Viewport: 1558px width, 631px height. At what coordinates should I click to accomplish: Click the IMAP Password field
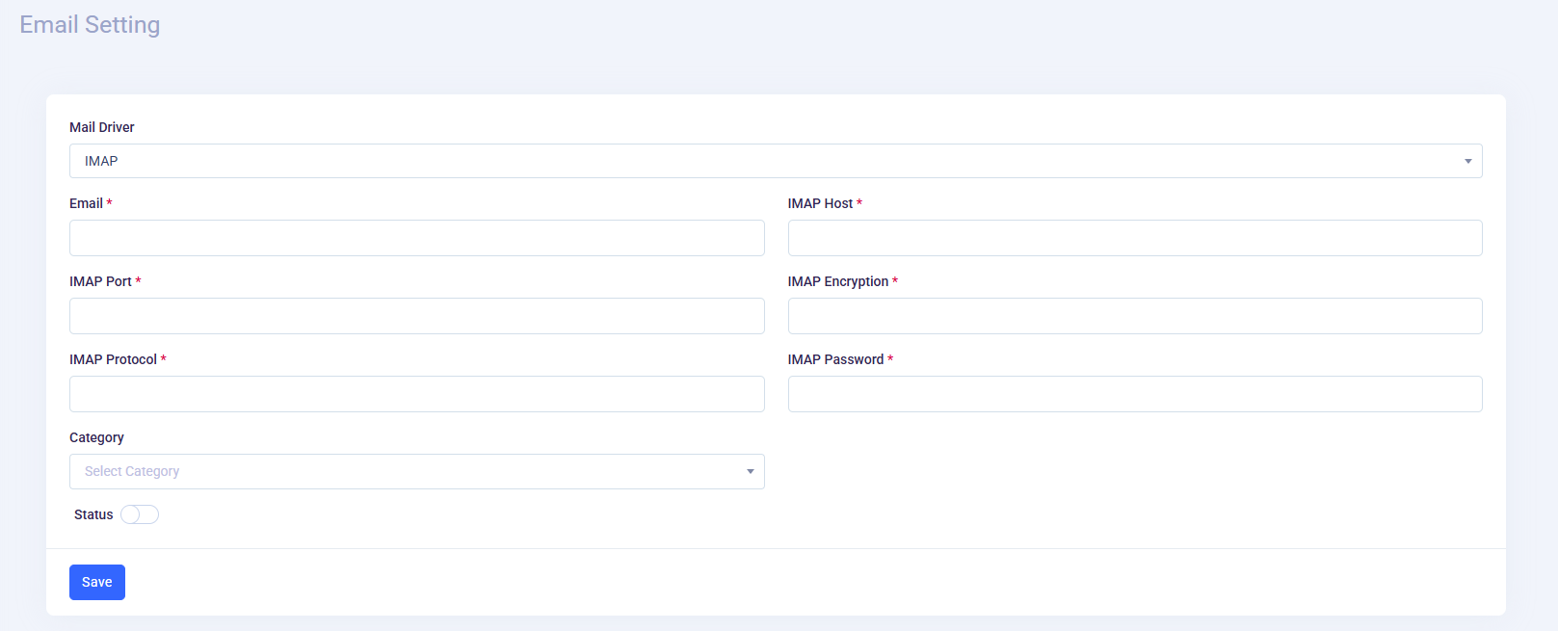click(1134, 394)
